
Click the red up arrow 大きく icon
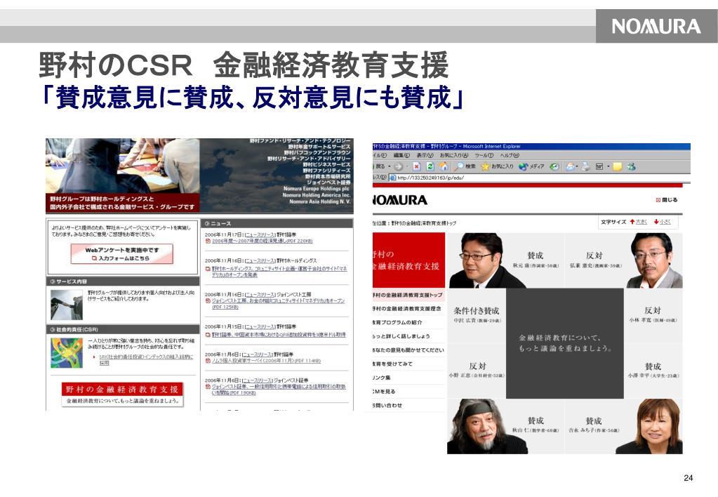[x=632, y=222]
